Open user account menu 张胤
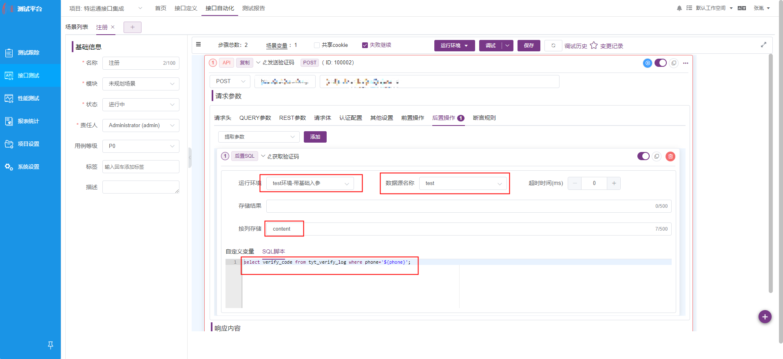The image size is (783, 359). [761, 8]
